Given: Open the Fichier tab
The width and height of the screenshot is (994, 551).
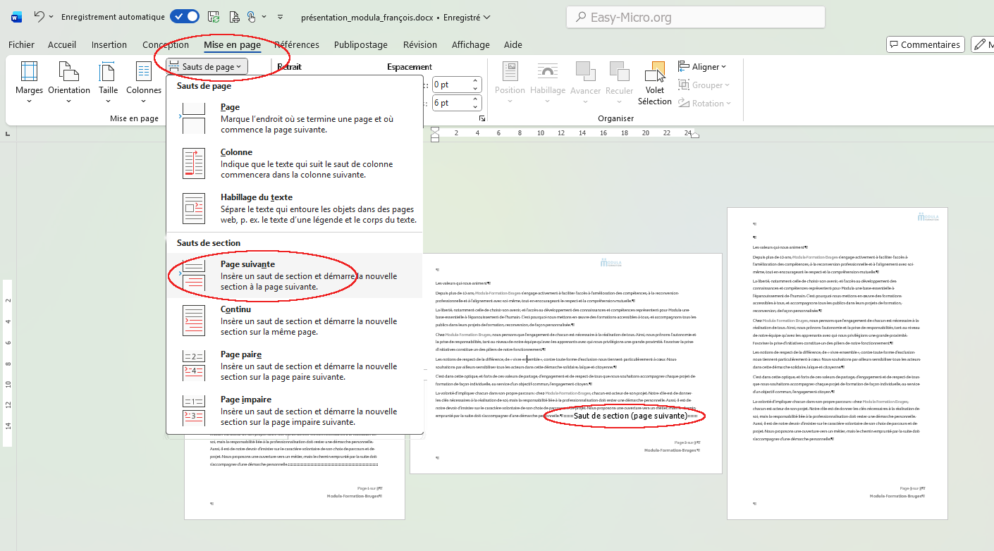Looking at the screenshot, I should tap(21, 44).
